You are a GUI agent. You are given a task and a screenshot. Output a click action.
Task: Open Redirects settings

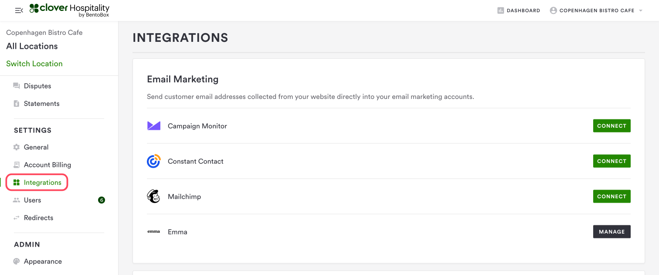(x=38, y=218)
